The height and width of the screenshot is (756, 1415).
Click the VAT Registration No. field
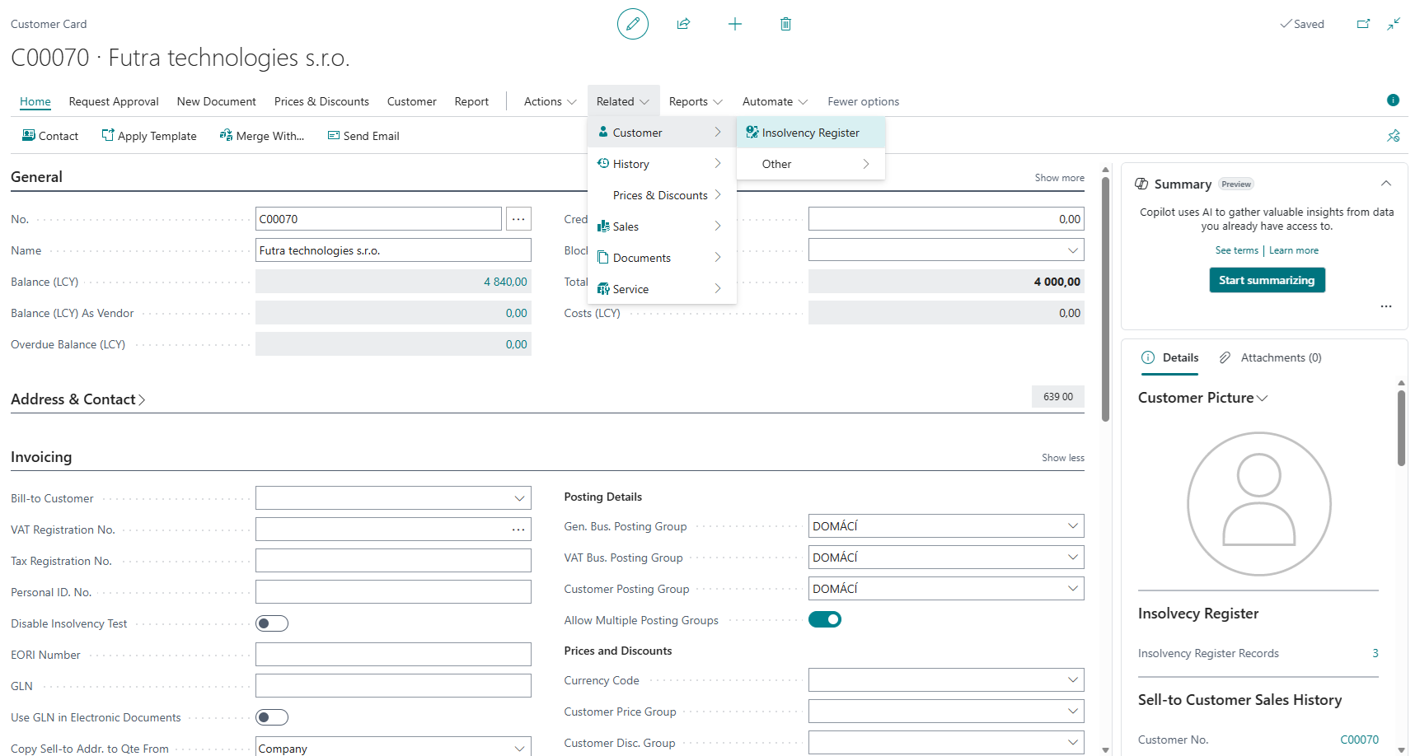[381, 530]
